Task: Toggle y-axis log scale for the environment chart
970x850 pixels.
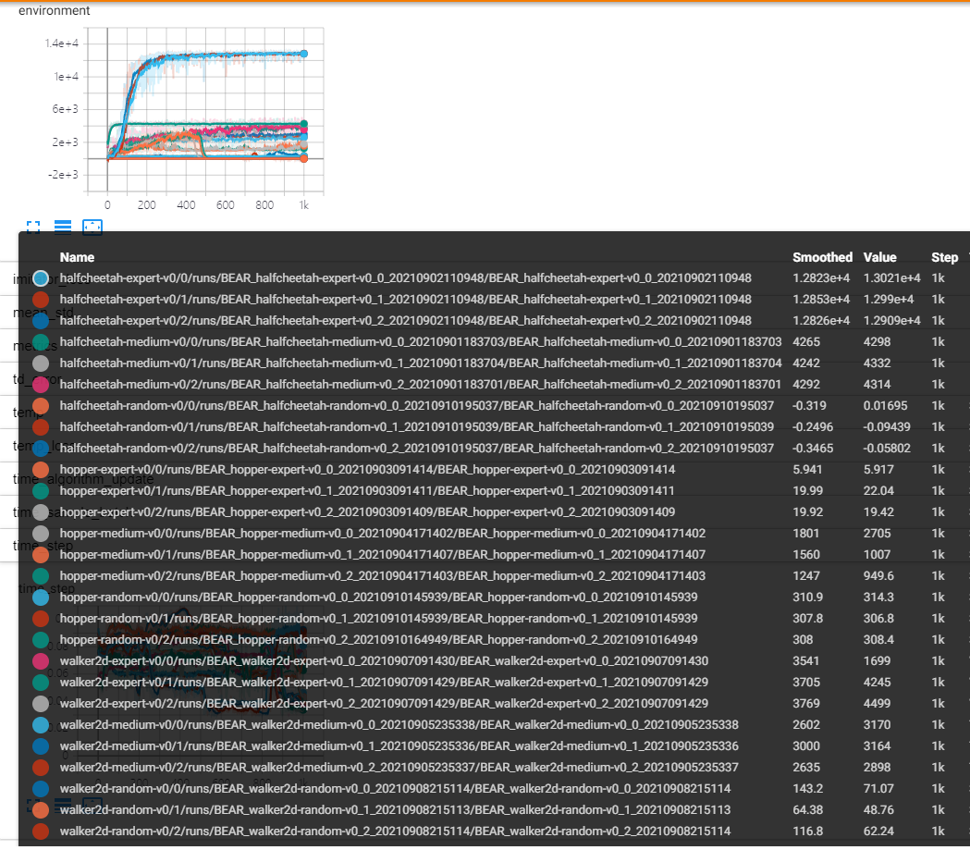Action: (63, 227)
